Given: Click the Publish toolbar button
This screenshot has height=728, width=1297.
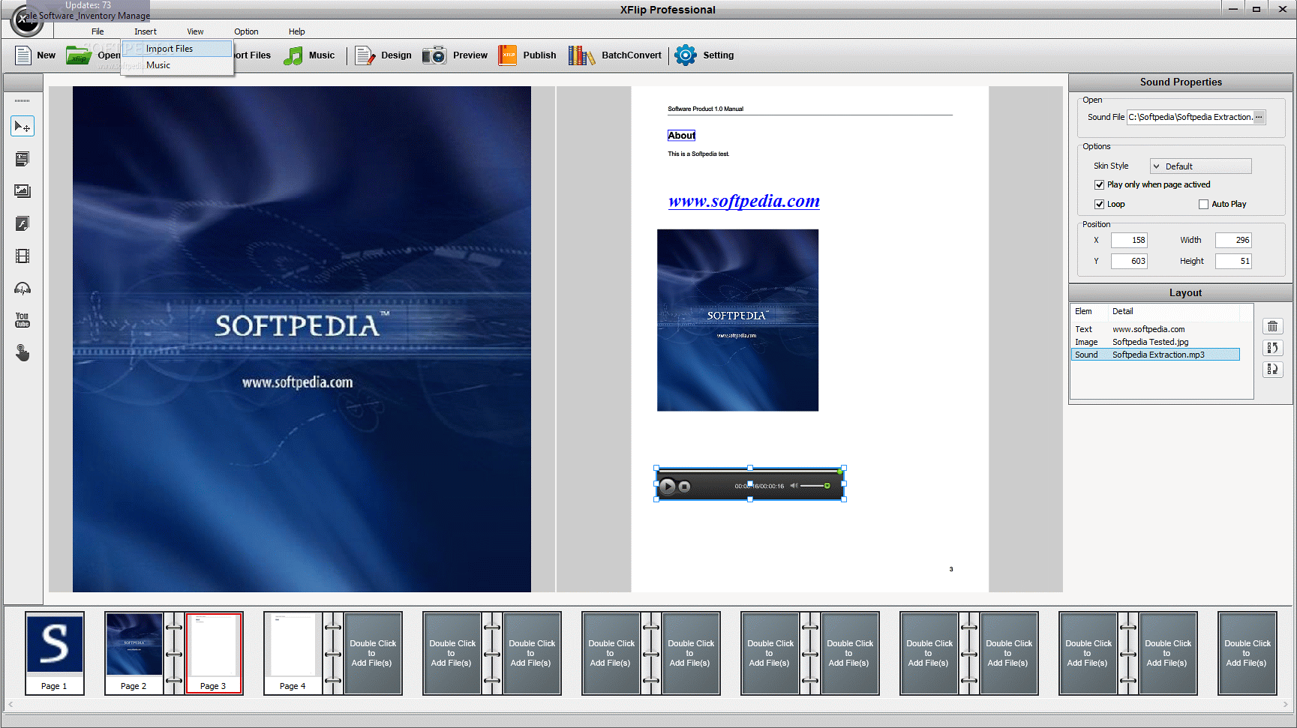Looking at the screenshot, I should (x=527, y=55).
